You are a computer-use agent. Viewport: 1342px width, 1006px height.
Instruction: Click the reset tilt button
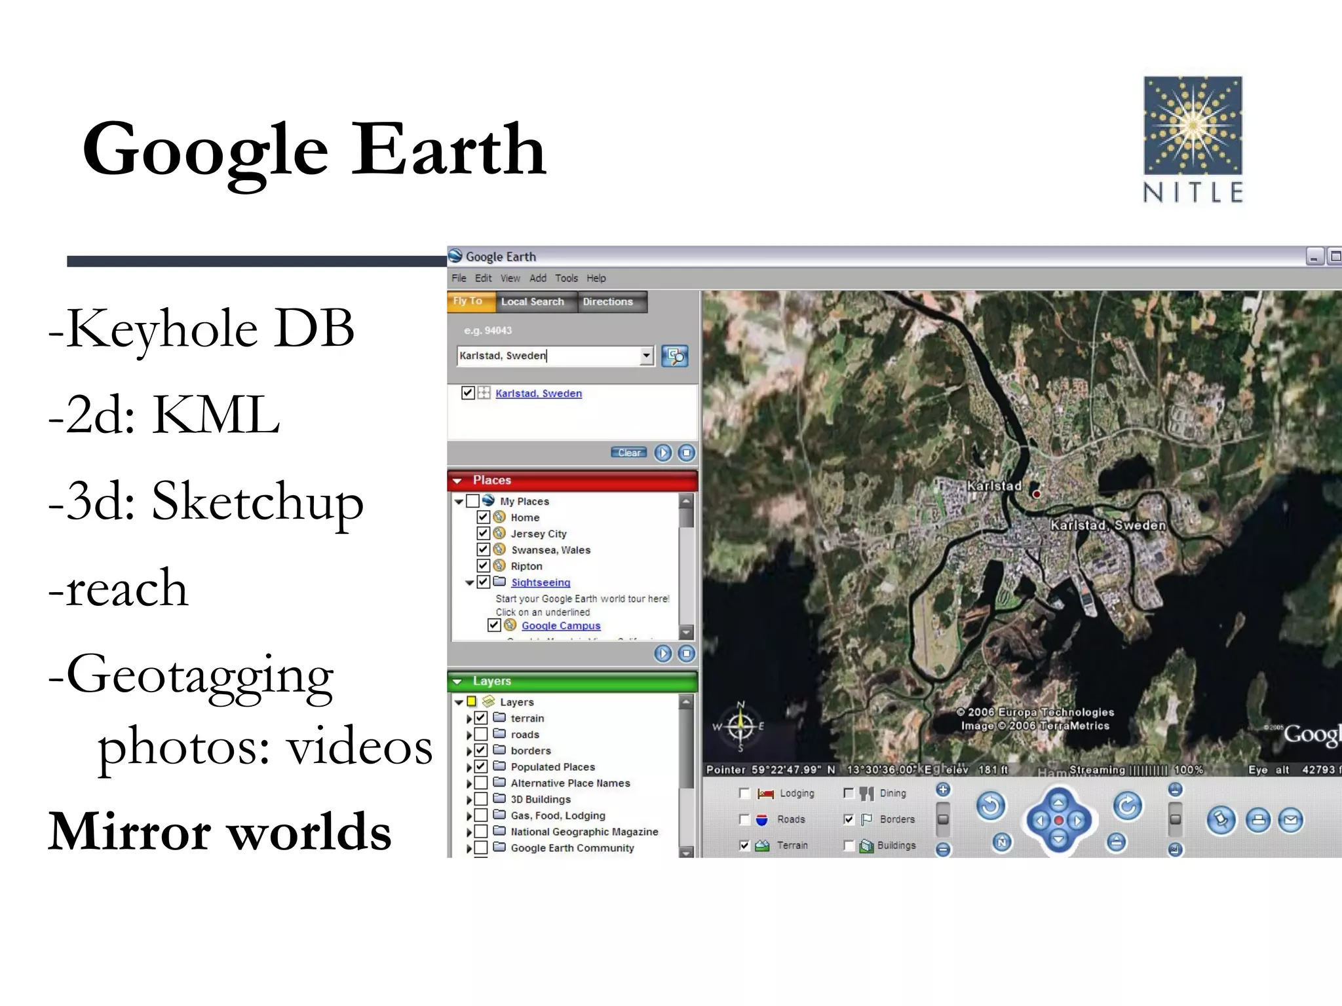[1117, 842]
